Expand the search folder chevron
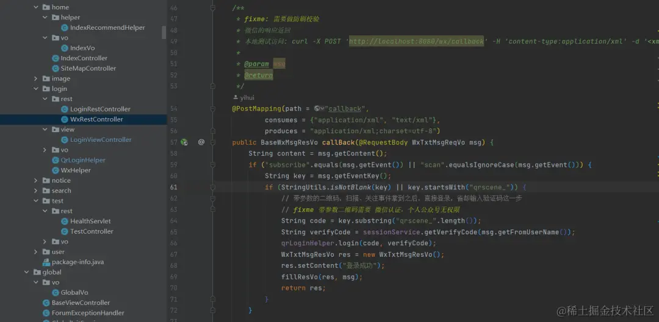The image size is (659, 322). (x=36, y=191)
